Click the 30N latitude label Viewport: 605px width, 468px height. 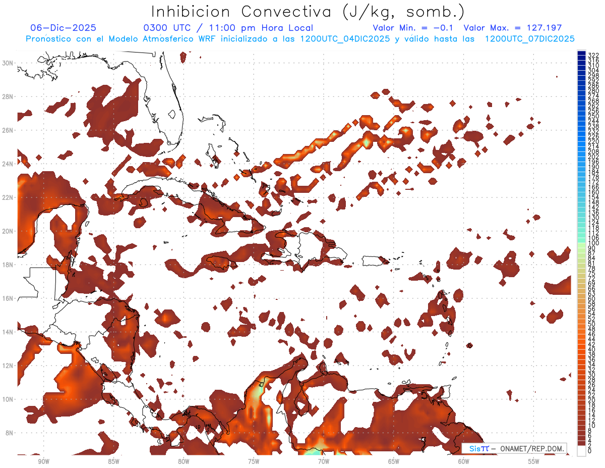pos(8,63)
